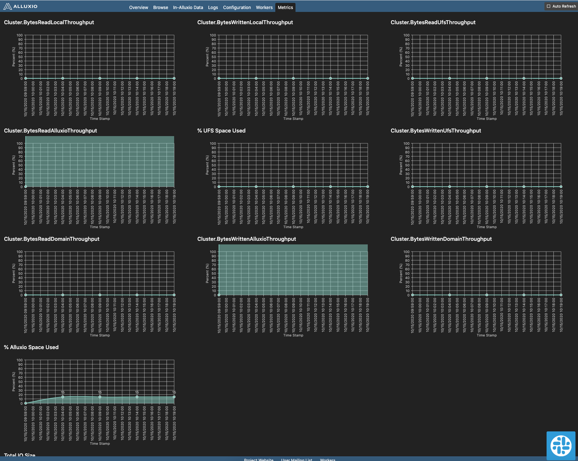Click first data point on Alluxio Space Used chart
This screenshot has height=461, width=578.
point(26,403)
